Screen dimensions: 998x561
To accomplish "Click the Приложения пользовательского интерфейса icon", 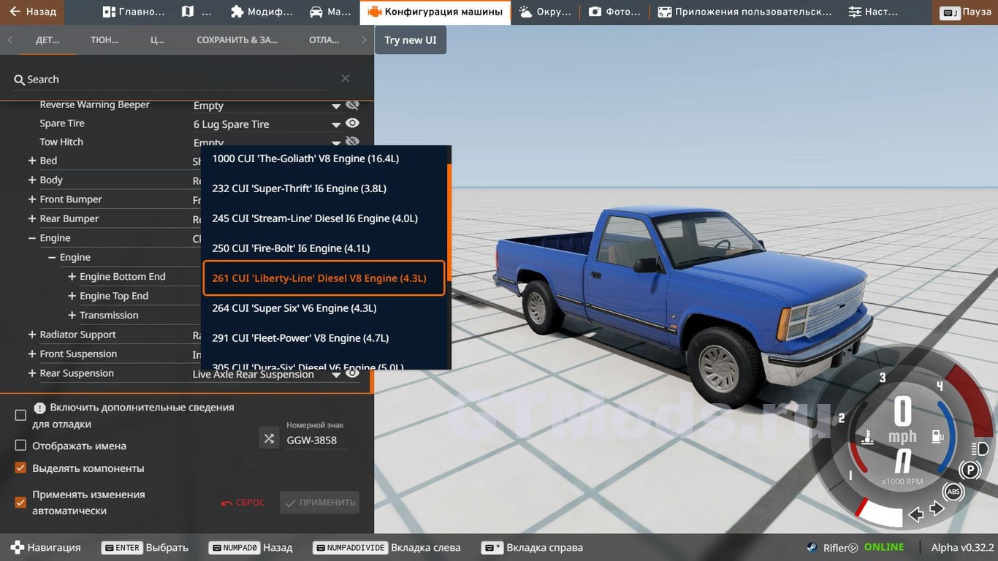I will click(663, 12).
